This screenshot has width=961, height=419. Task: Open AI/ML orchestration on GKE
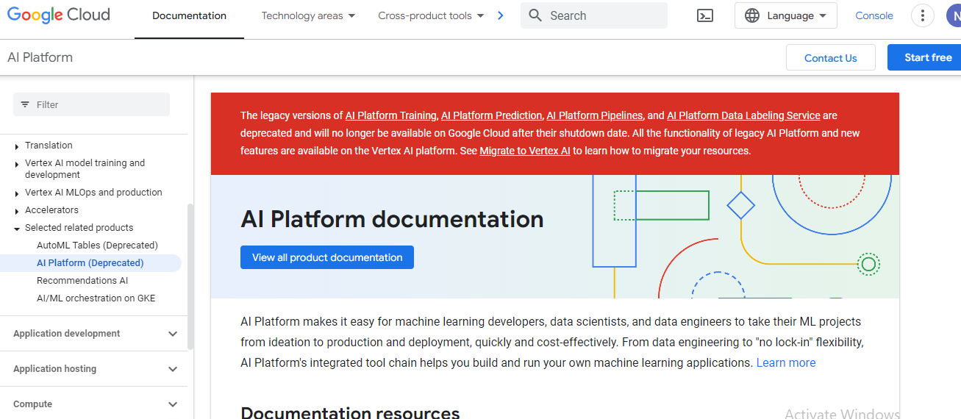pyautogui.click(x=96, y=298)
